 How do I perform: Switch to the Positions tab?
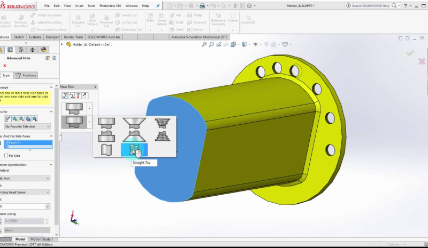coord(27,75)
